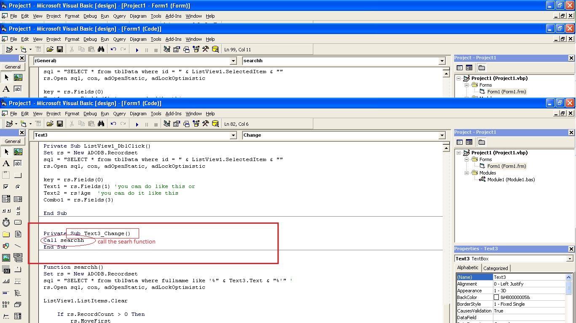Screen dimensions: 576x323
Task: Select the TextBox control in the toolbox
Action: (x=17, y=163)
